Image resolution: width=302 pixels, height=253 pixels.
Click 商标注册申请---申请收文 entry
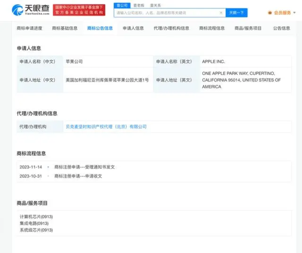[x=78, y=176]
